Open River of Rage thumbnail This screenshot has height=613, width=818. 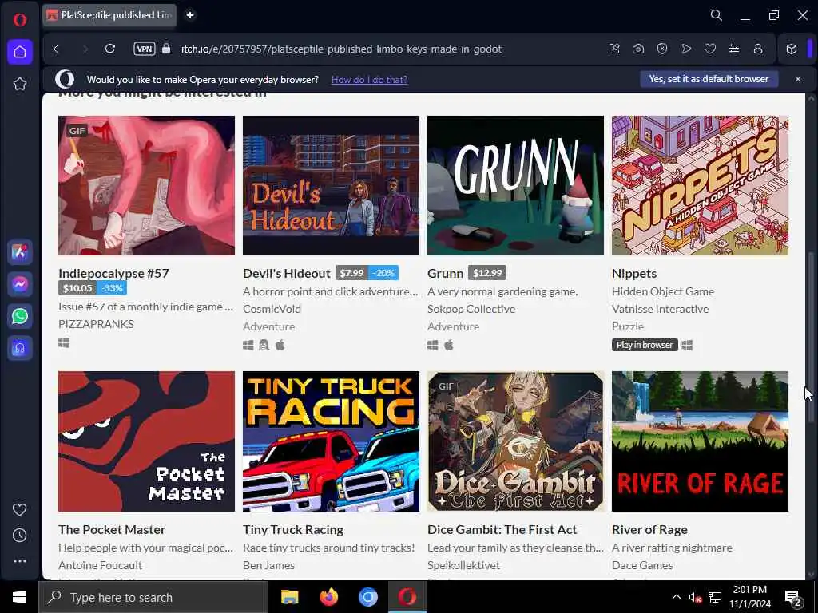pos(700,441)
